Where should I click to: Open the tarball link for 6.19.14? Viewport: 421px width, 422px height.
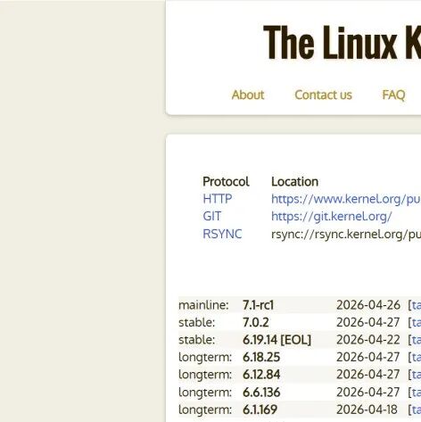(x=417, y=340)
